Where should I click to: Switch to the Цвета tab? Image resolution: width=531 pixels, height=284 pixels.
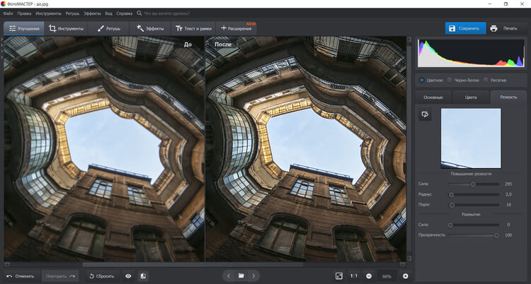pyautogui.click(x=470, y=97)
